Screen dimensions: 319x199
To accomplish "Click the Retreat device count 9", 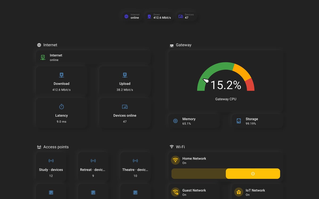I will tap(93, 176).
